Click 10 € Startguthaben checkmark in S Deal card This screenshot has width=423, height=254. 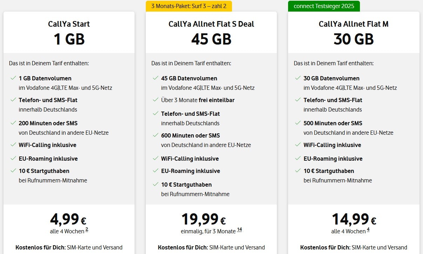click(x=155, y=184)
